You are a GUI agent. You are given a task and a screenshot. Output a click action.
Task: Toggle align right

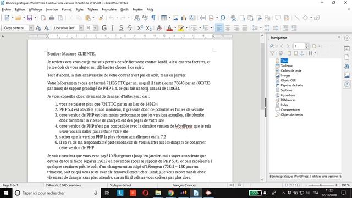click(236, 28)
